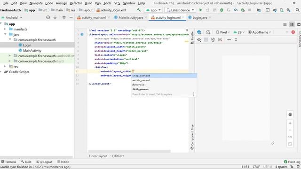Set preview zoom to 1:1
The height and width of the screenshot is (169, 301).
point(290,137)
